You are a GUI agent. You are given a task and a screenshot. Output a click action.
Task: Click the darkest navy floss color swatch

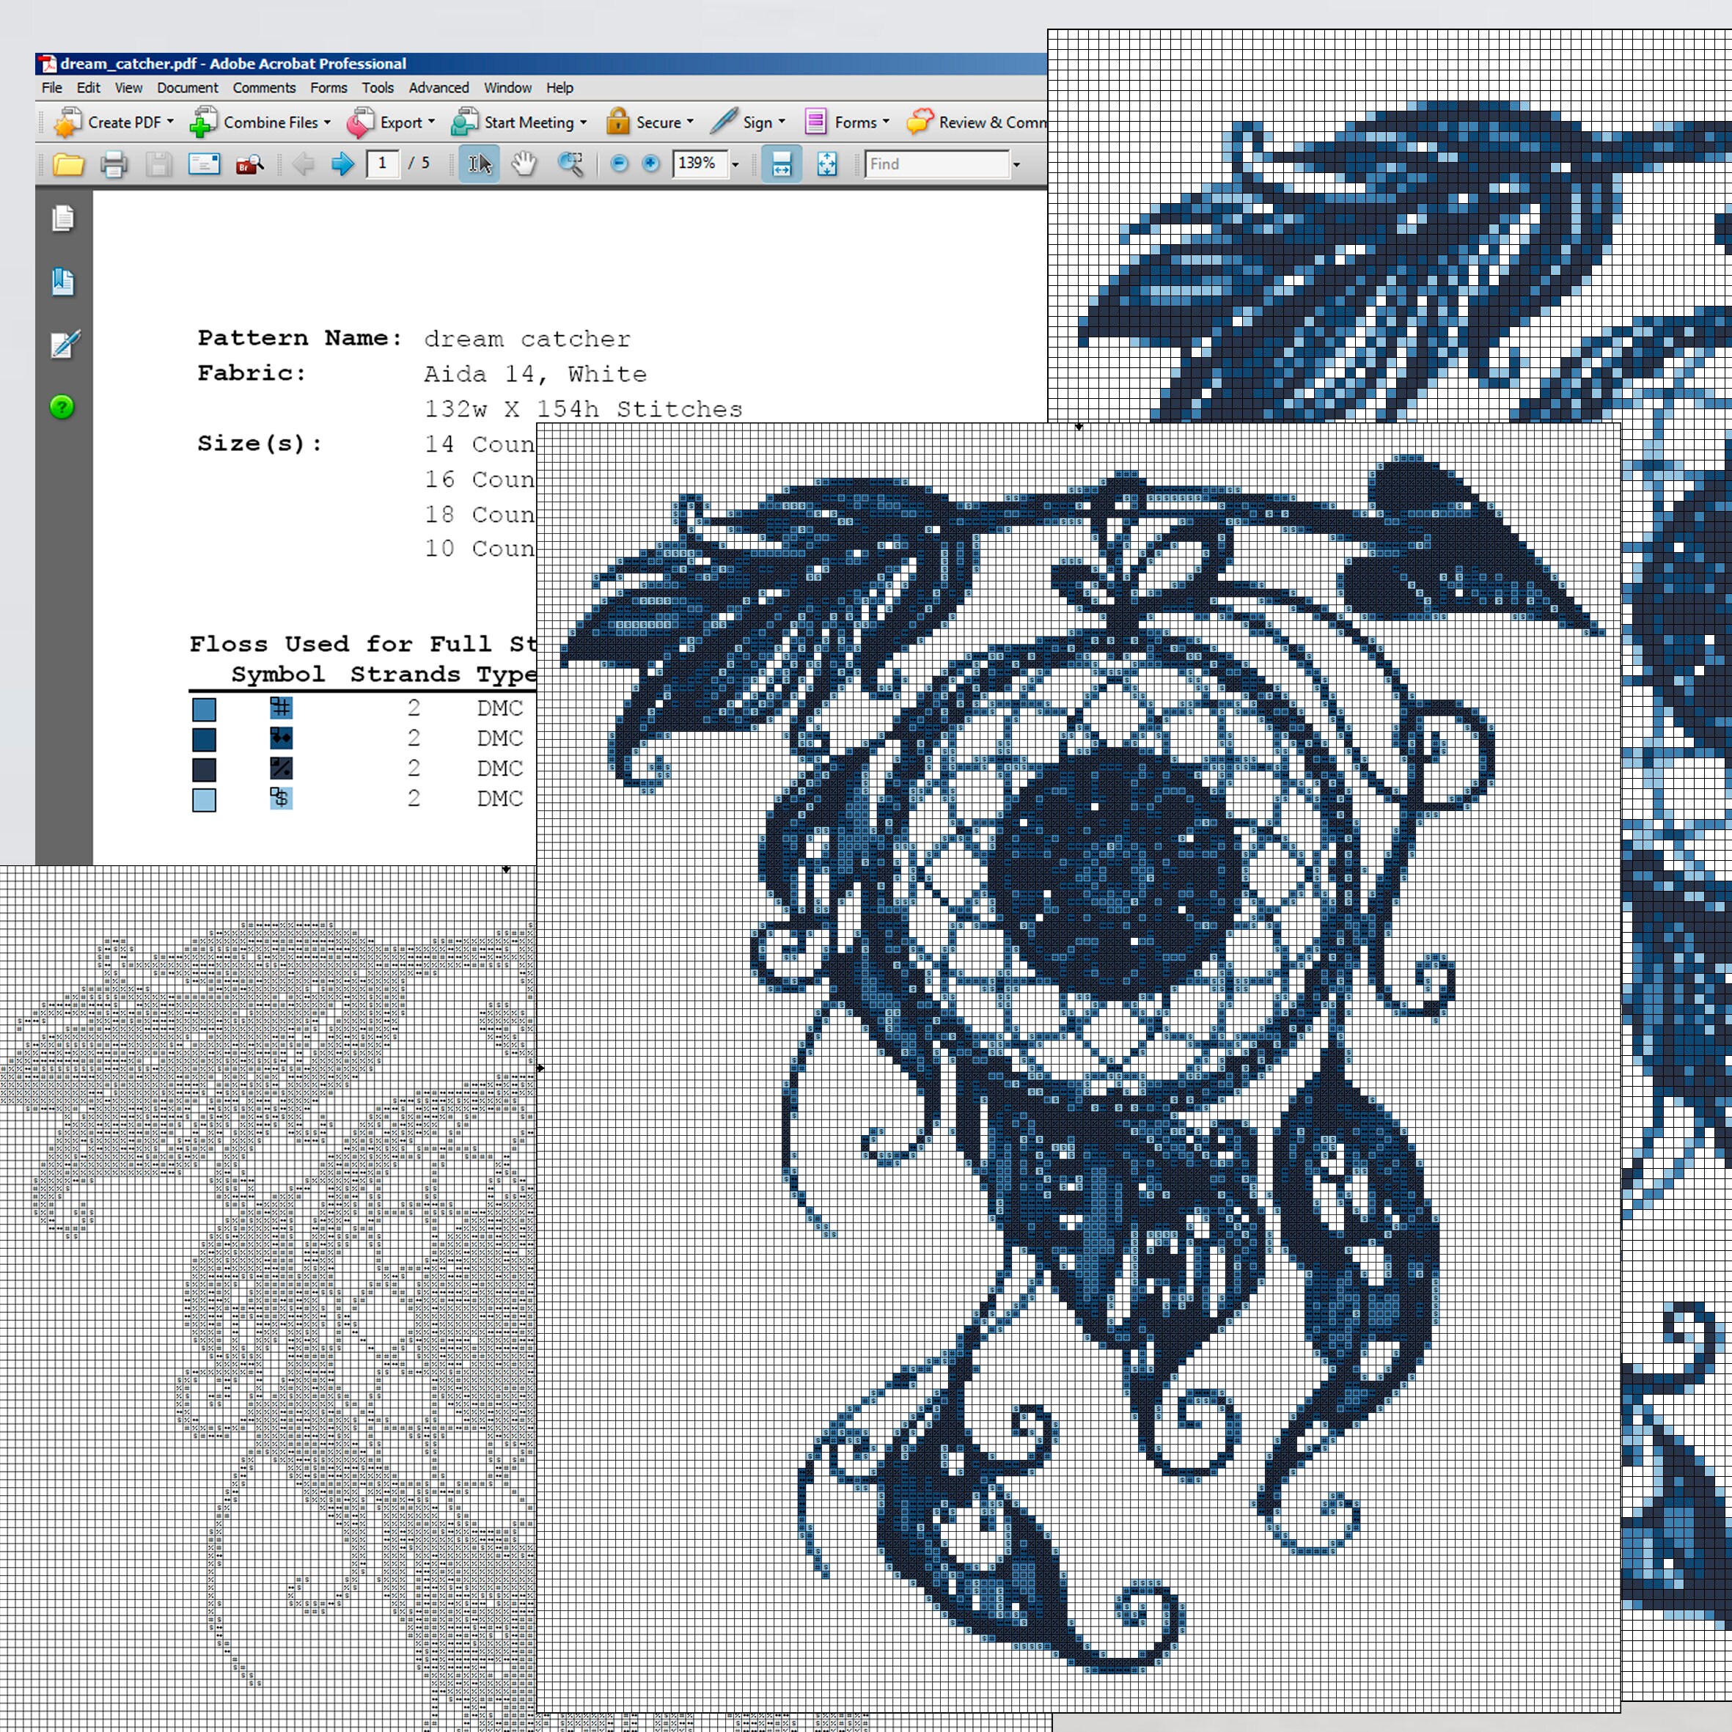[205, 770]
